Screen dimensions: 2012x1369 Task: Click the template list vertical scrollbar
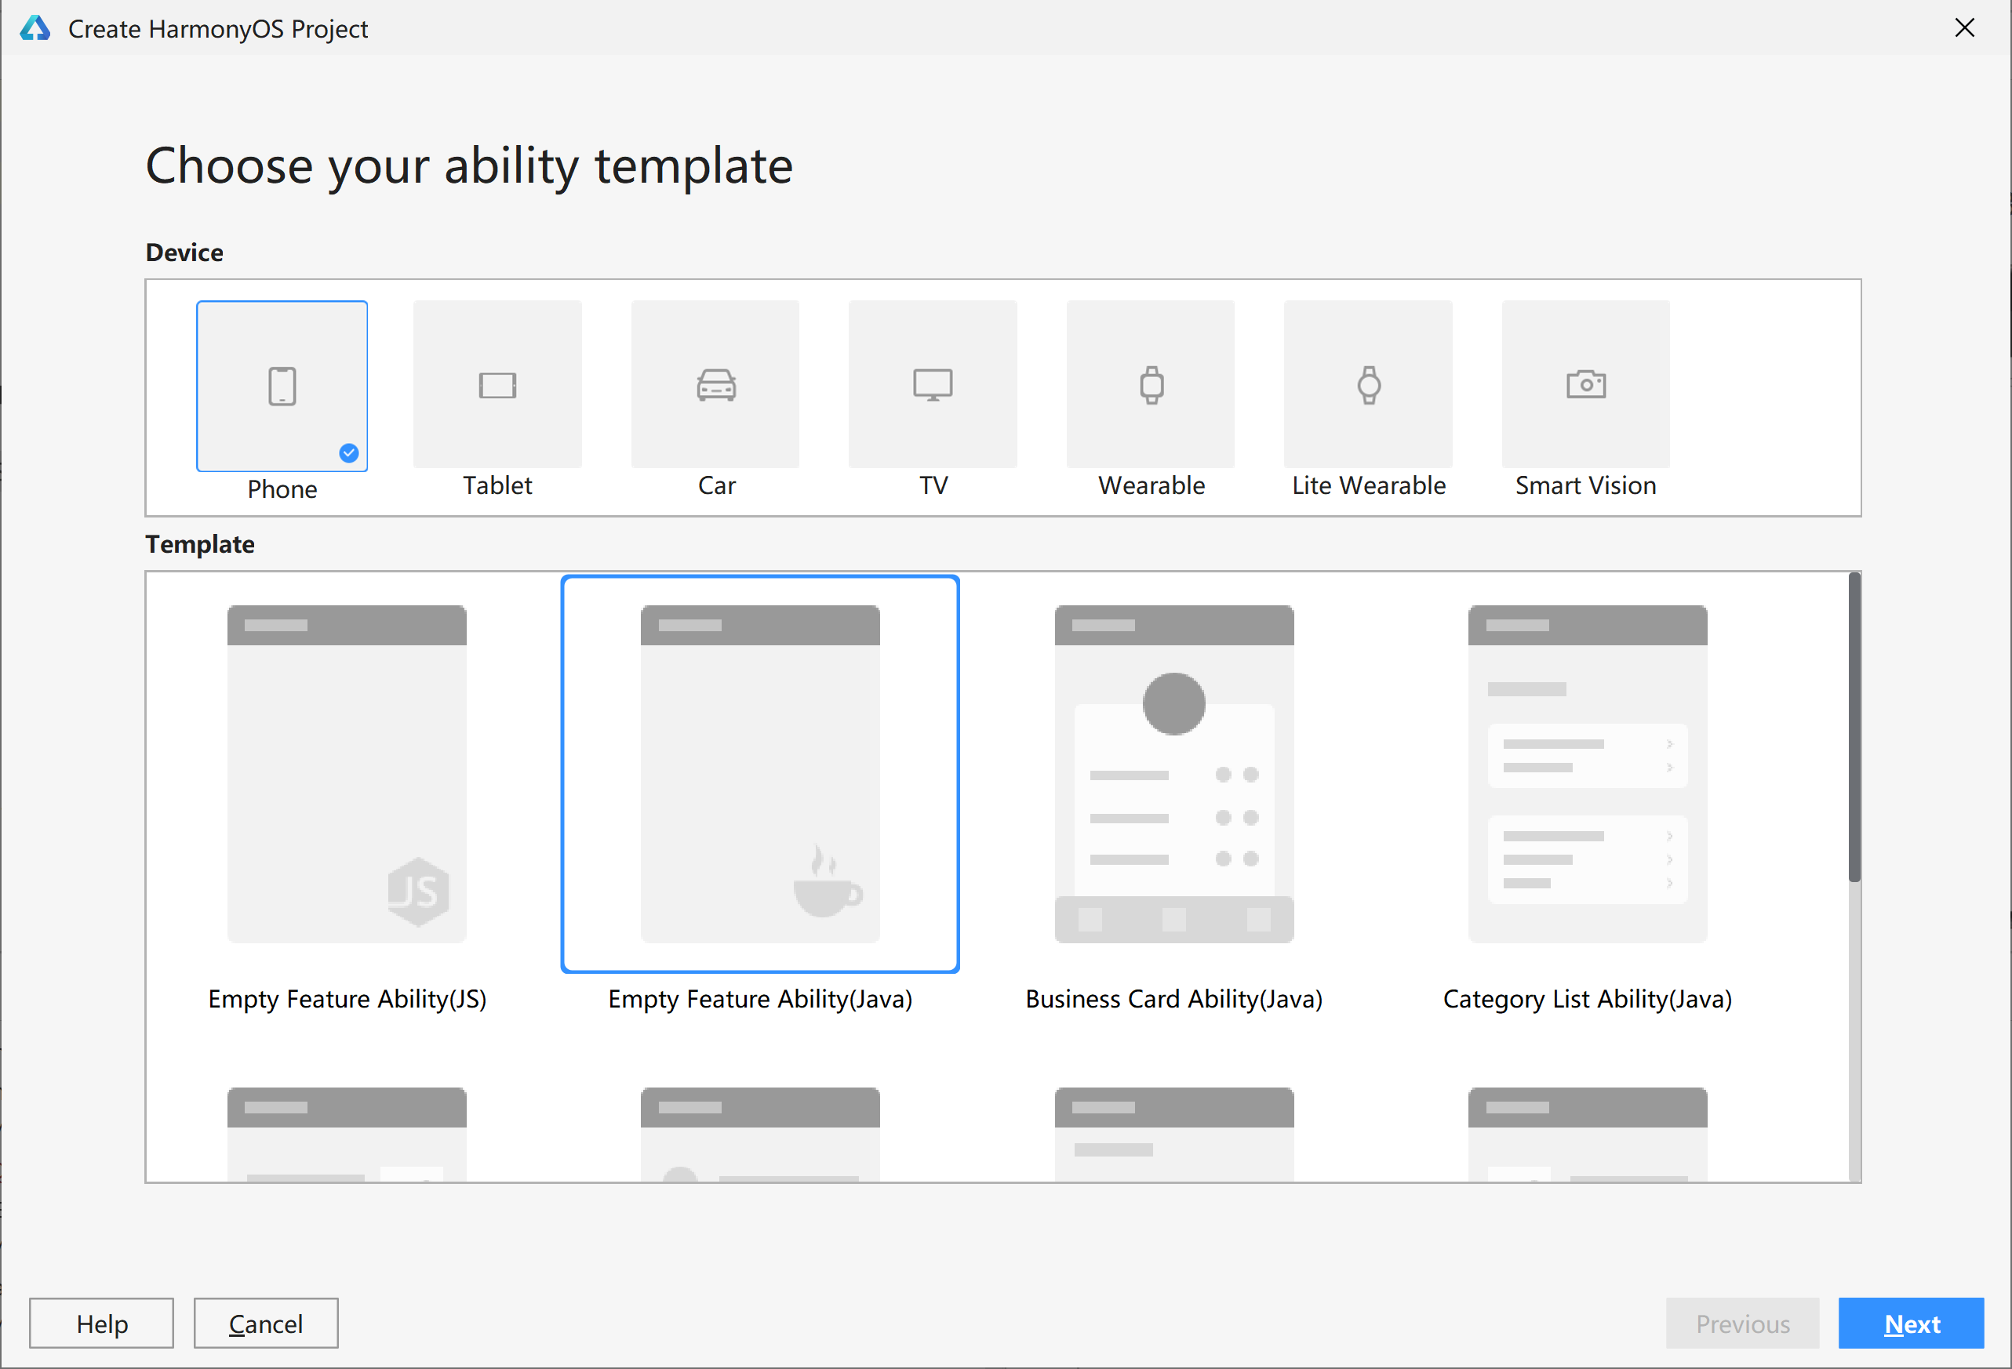tap(1854, 727)
